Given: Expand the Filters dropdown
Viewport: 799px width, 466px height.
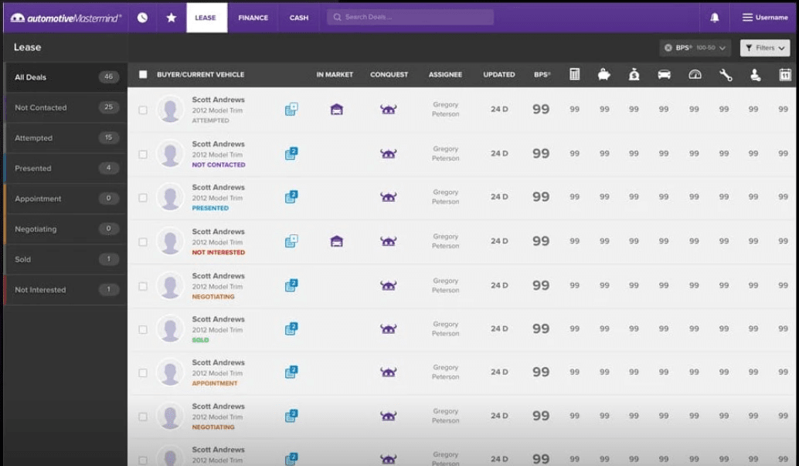Looking at the screenshot, I should [x=763, y=47].
